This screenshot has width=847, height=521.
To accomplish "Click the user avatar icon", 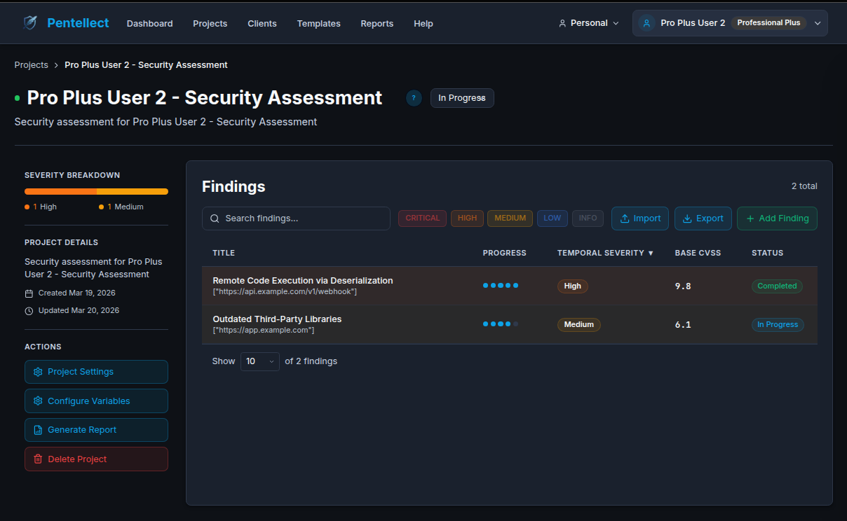I will coord(646,23).
